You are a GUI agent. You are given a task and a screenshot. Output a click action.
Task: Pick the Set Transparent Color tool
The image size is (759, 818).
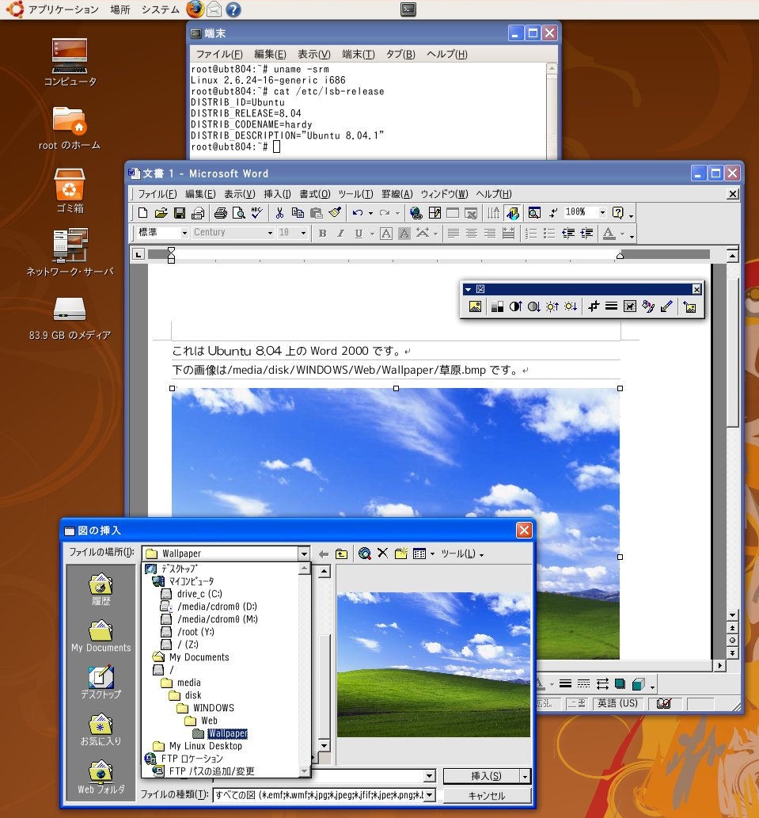pos(666,306)
